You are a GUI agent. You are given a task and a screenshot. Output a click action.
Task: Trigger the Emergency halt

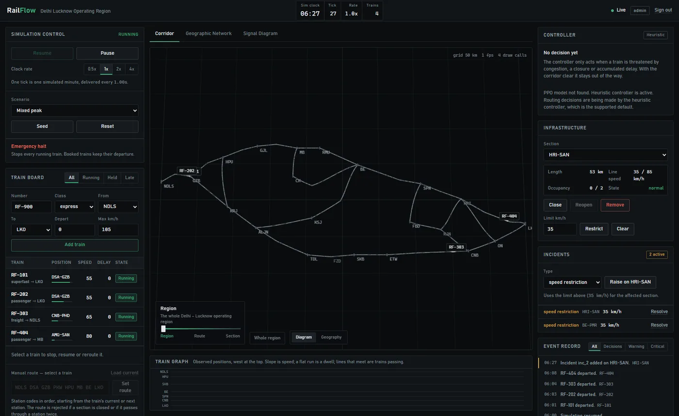29,146
